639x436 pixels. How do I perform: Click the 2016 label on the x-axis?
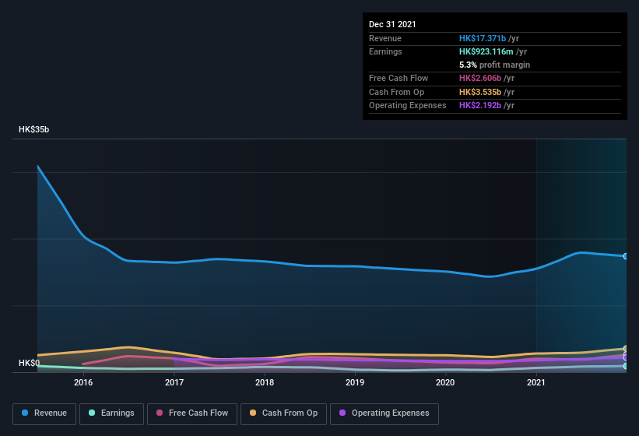tap(83, 382)
